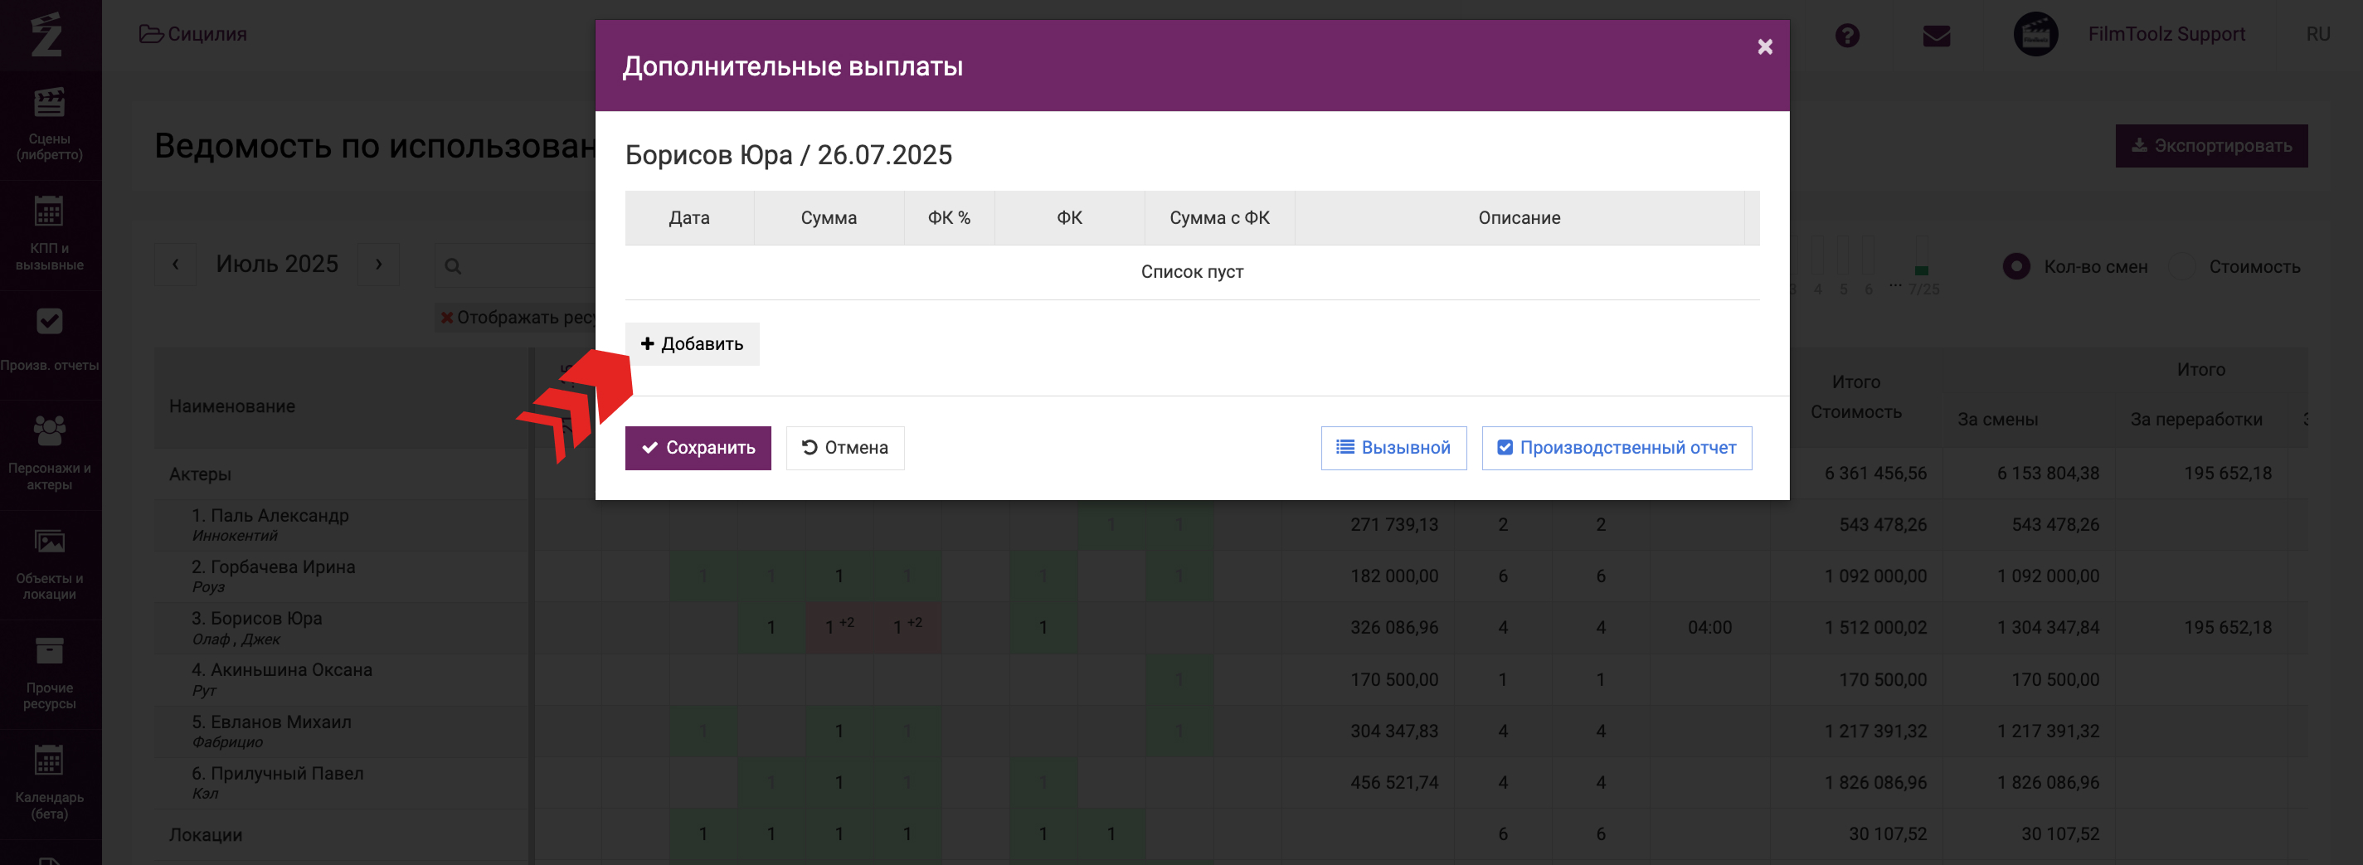Screen dimensions: 2363x865
Task: Open the Вызывной link button
Action: tap(1393, 448)
